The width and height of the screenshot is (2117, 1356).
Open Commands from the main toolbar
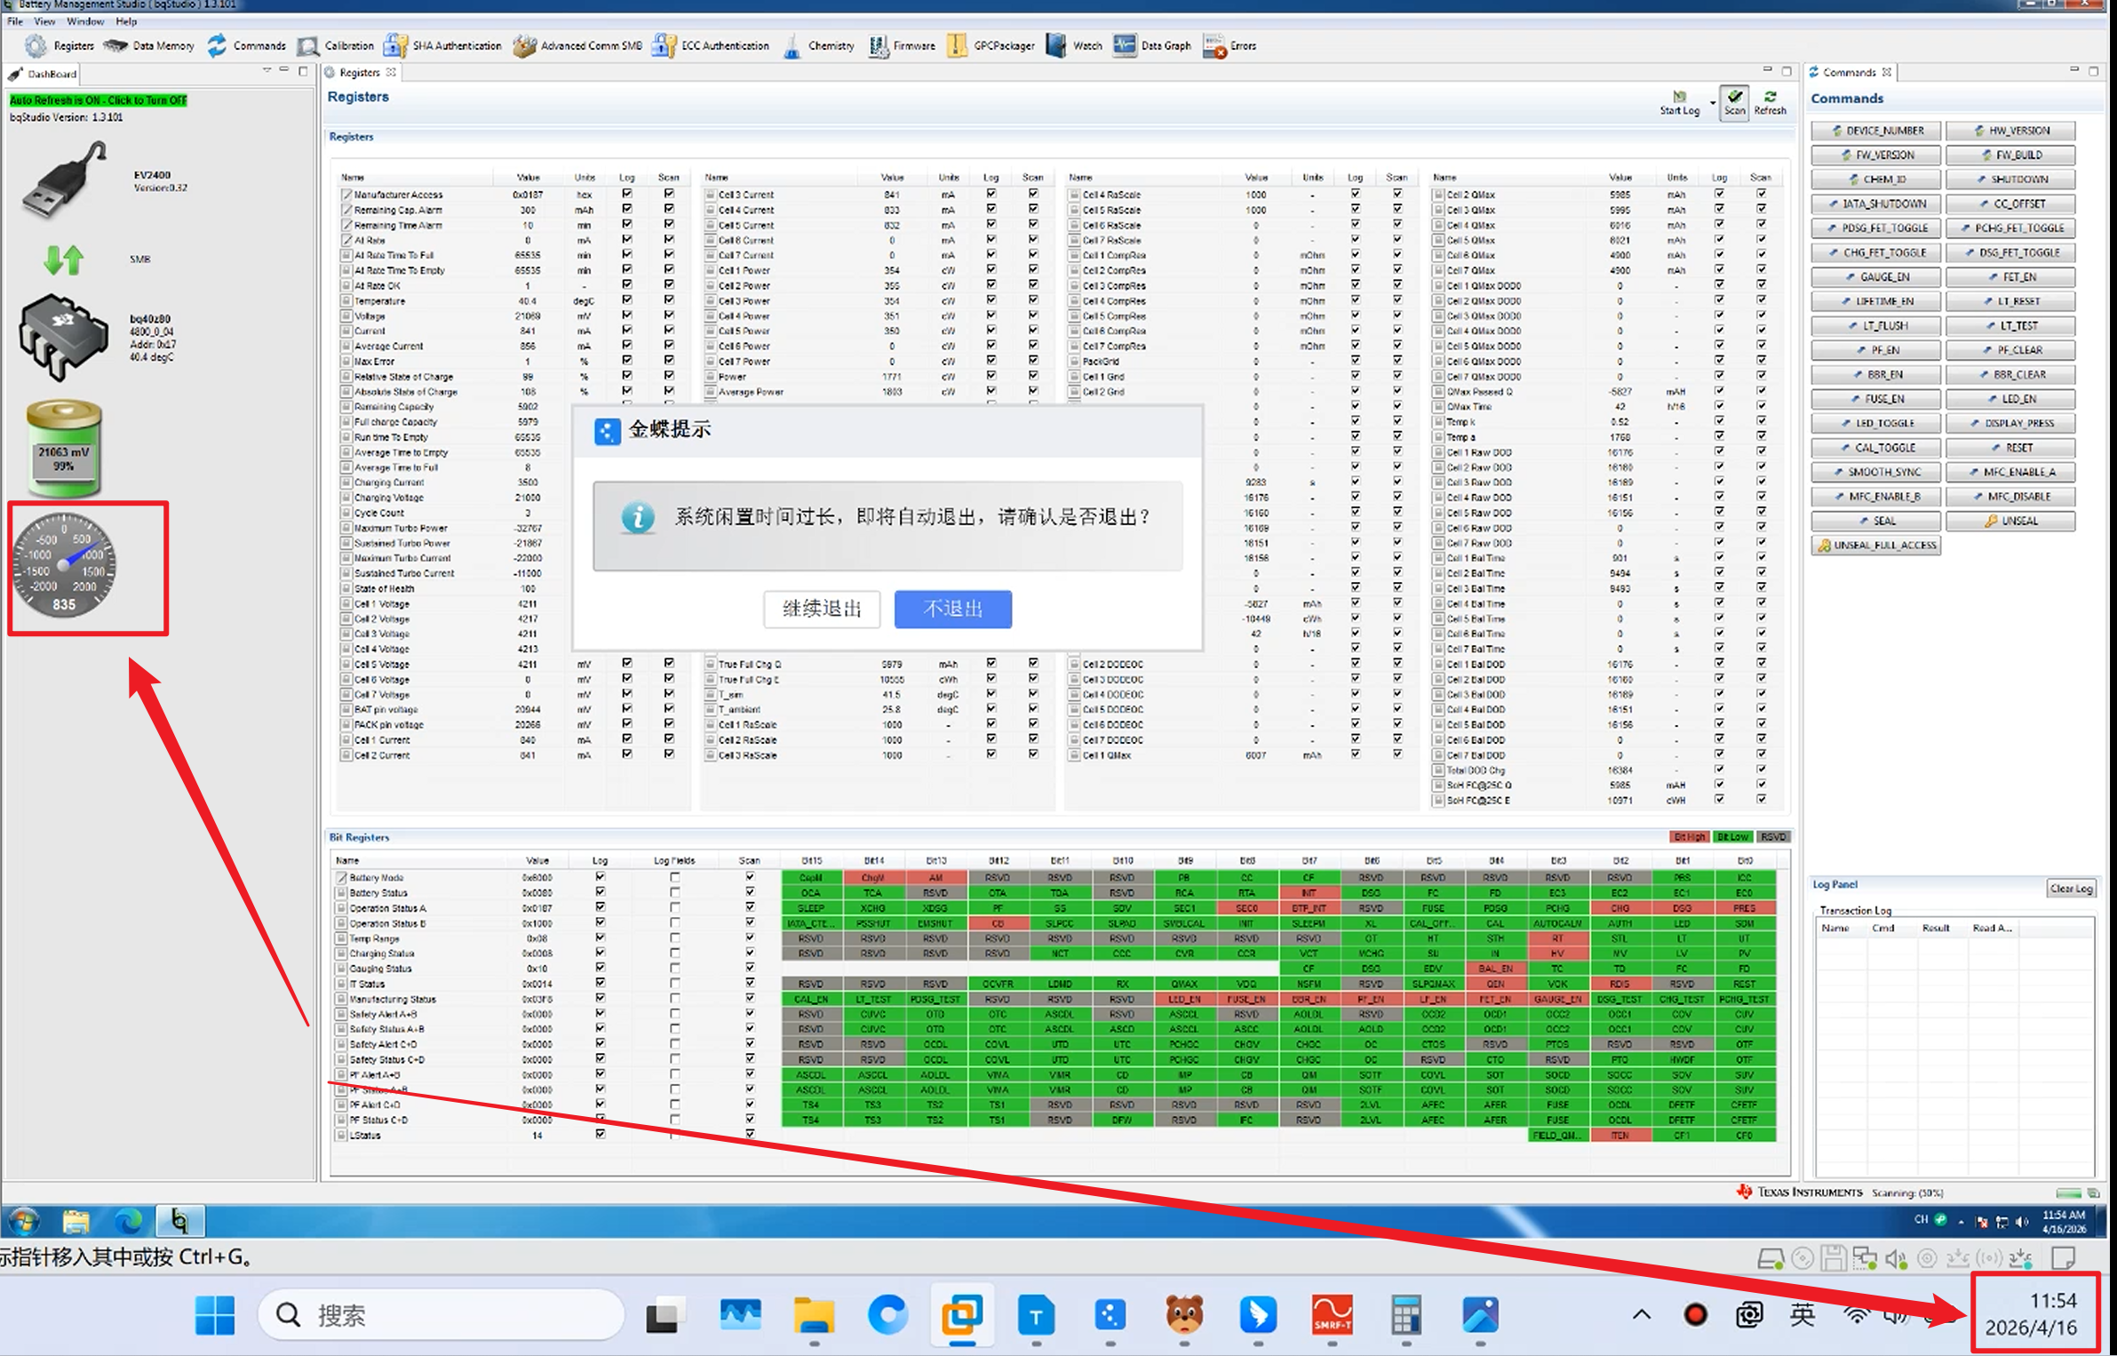pyautogui.click(x=246, y=45)
